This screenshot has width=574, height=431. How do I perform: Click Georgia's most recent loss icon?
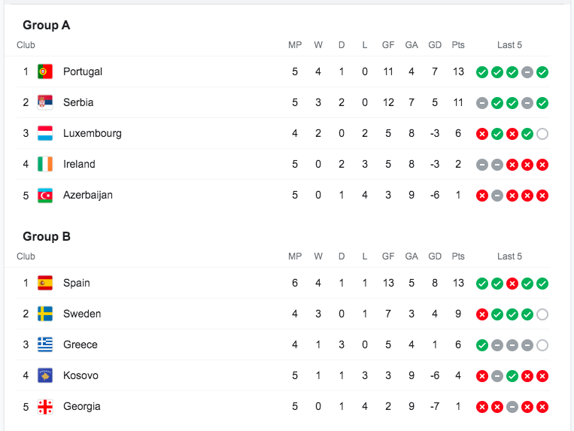coord(542,407)
